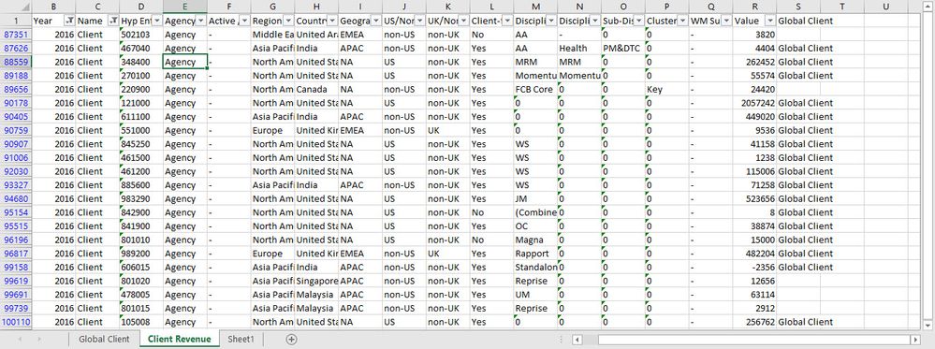The height and width of the screenshot is (349, 935).
Task: Open the WM Su filter dropdown
Action: pos(727,21)
